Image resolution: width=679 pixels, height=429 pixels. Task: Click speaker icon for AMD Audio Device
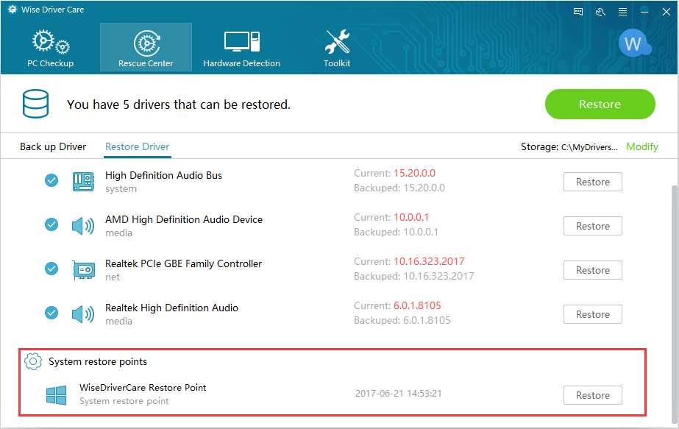[x=83, y=226]
